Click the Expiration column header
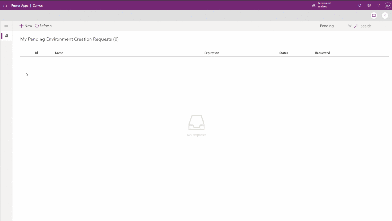The height and width of the screenshot is (221, 392). pyautogui.click(x=212, y=53)
